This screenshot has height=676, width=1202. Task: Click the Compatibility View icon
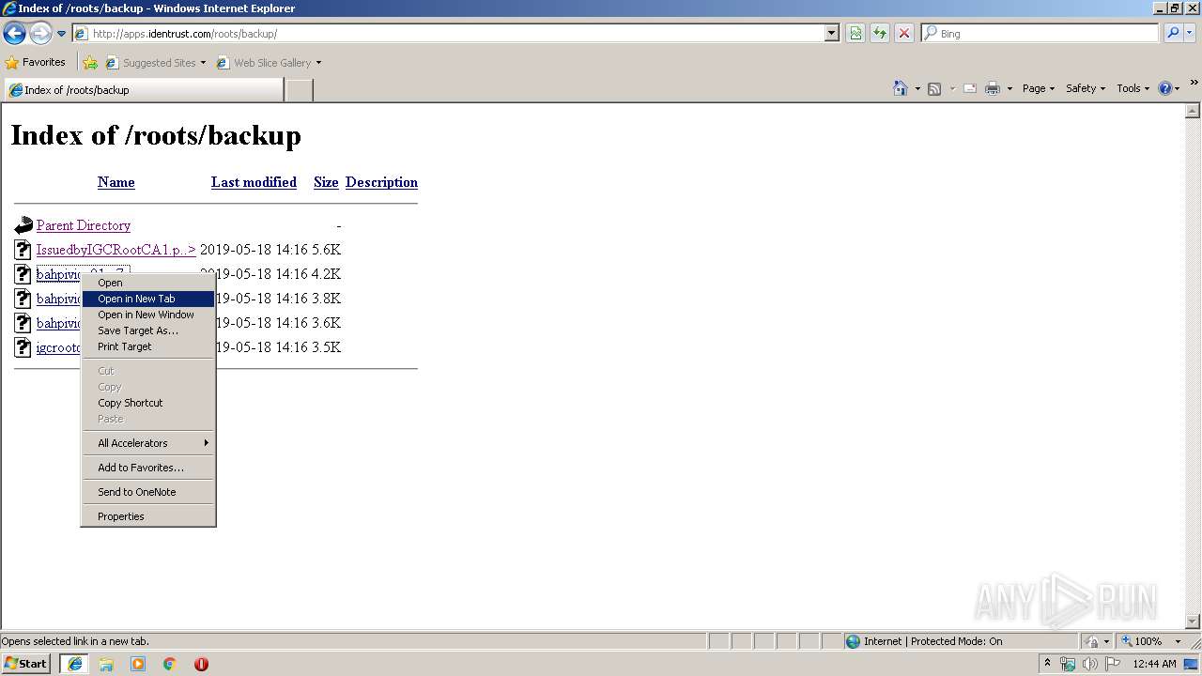855,34
